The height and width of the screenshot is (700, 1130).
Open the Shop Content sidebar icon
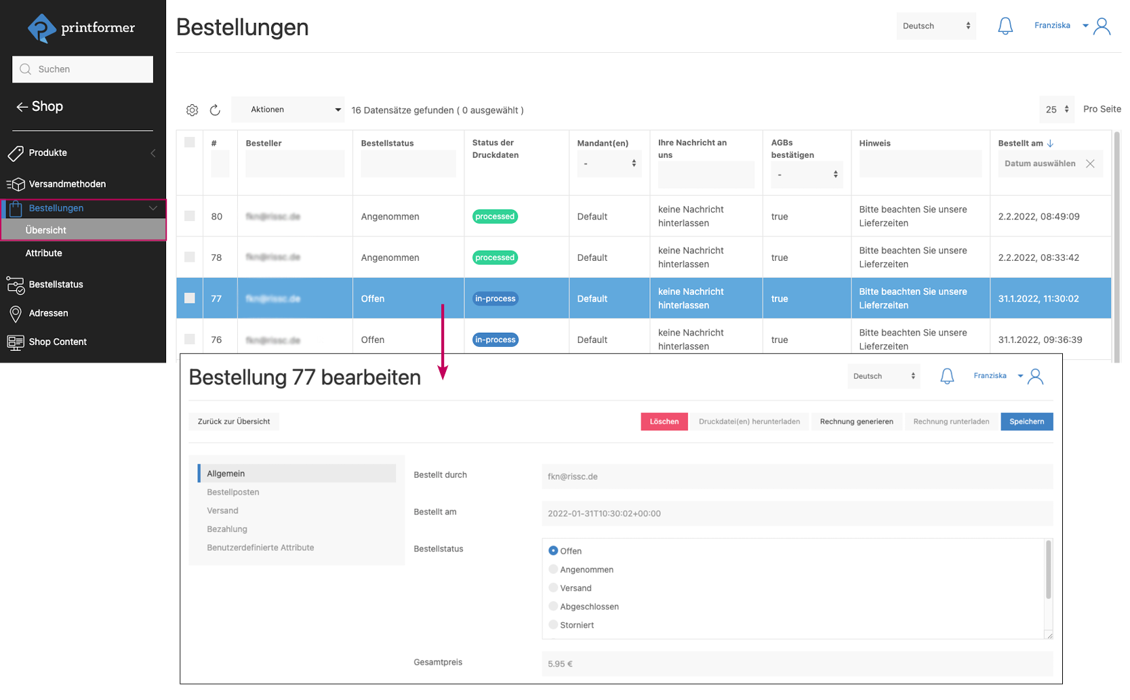click(15, 342)
